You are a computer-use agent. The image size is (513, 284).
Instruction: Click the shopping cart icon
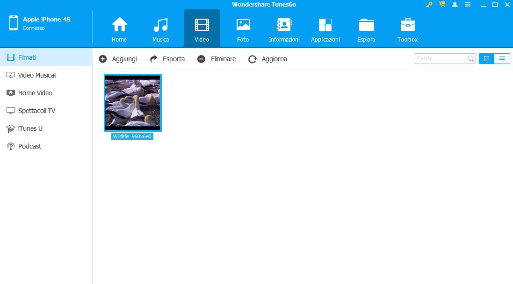point(442,5)
